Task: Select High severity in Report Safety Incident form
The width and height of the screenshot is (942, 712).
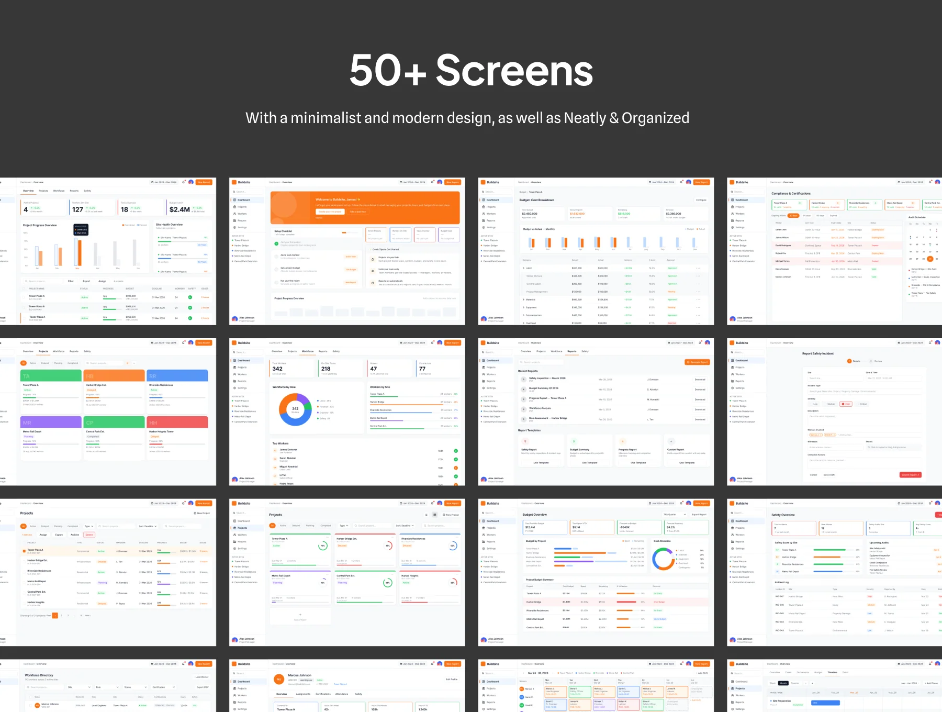Action: (x=846, y=404)
